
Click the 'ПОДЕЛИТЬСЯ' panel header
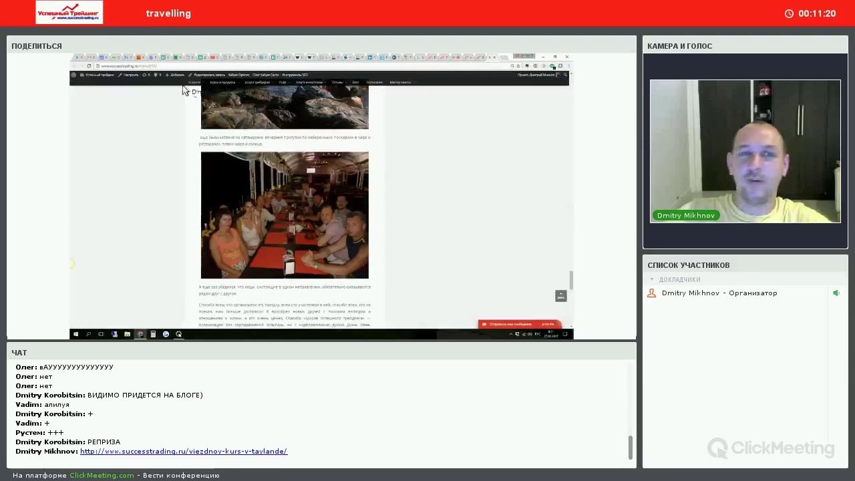pos(37,46)
